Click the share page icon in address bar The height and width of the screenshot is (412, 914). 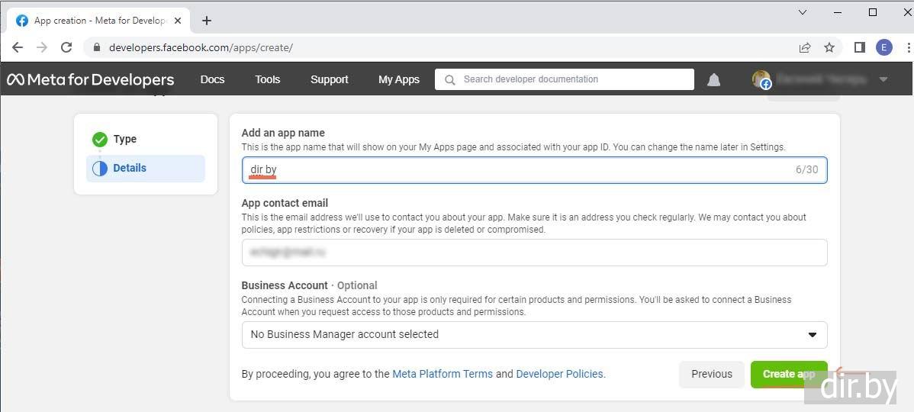805,47
